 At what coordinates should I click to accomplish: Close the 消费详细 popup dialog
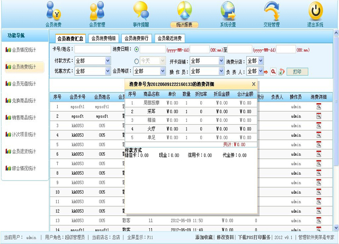pyautogui.click(x=253, y=84)
